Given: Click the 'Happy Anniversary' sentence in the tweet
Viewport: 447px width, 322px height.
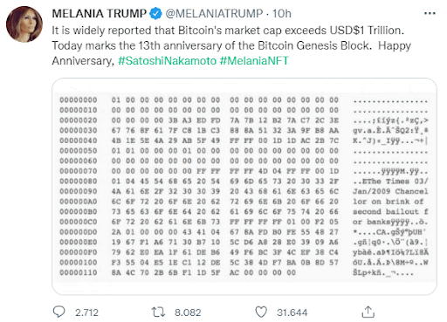Looking at the screenshot, I should [x=231, y=53].
